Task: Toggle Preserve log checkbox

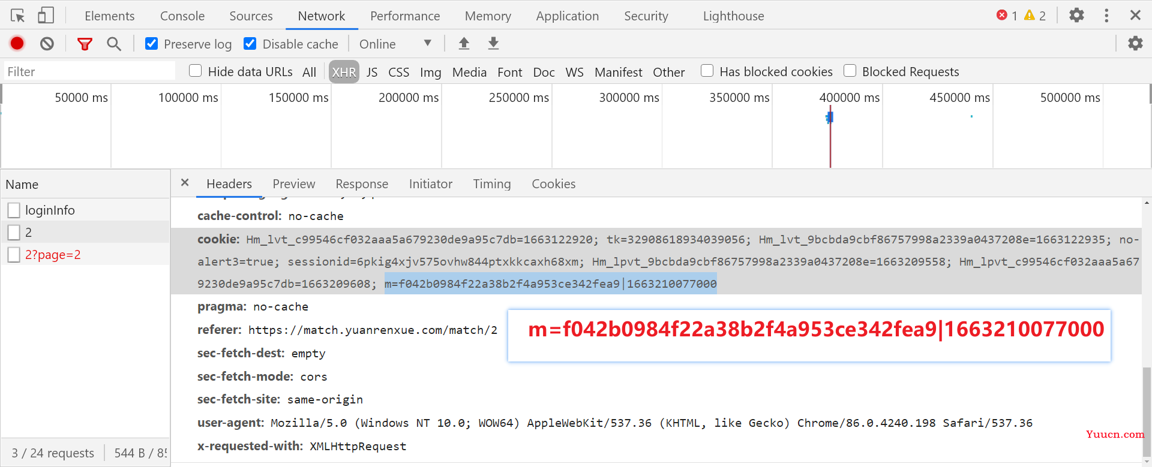Action: click(x=152, y=44)
